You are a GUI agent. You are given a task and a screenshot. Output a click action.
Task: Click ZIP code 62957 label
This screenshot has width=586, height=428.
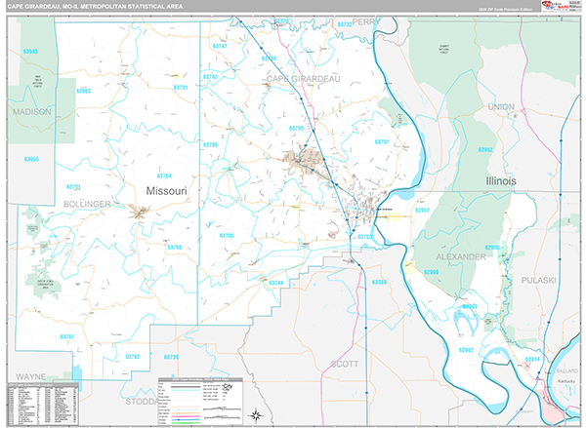[422, 210]
